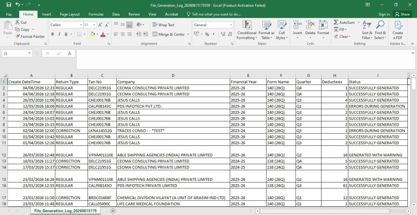
Task: Click the Paste clipboard icon
Action: [x=8, y=26]
